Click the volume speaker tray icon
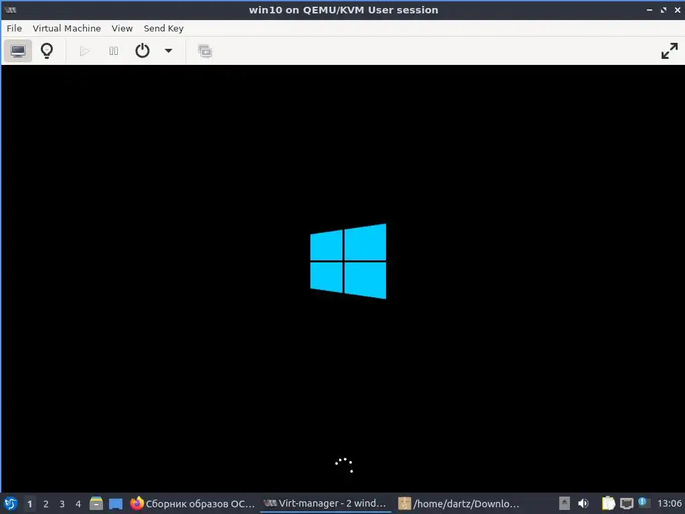Screen dimensions: 685x514 point(583,503)
